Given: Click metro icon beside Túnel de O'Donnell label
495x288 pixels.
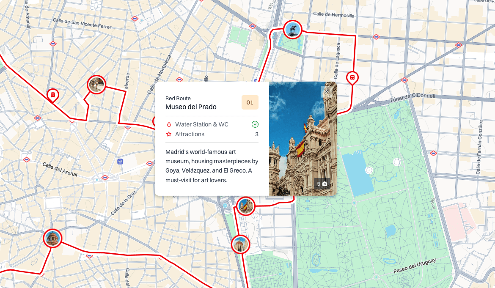Looking at the screenshot, I should point(405,80).
